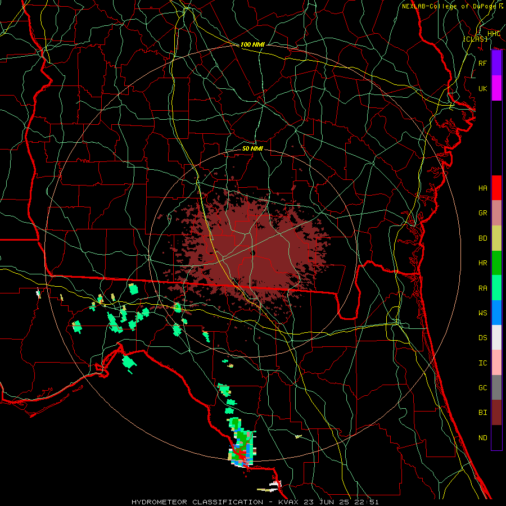This screenshot has width=506, height=506.
Task: Click the RF legend label
Action: coord(483,63)
